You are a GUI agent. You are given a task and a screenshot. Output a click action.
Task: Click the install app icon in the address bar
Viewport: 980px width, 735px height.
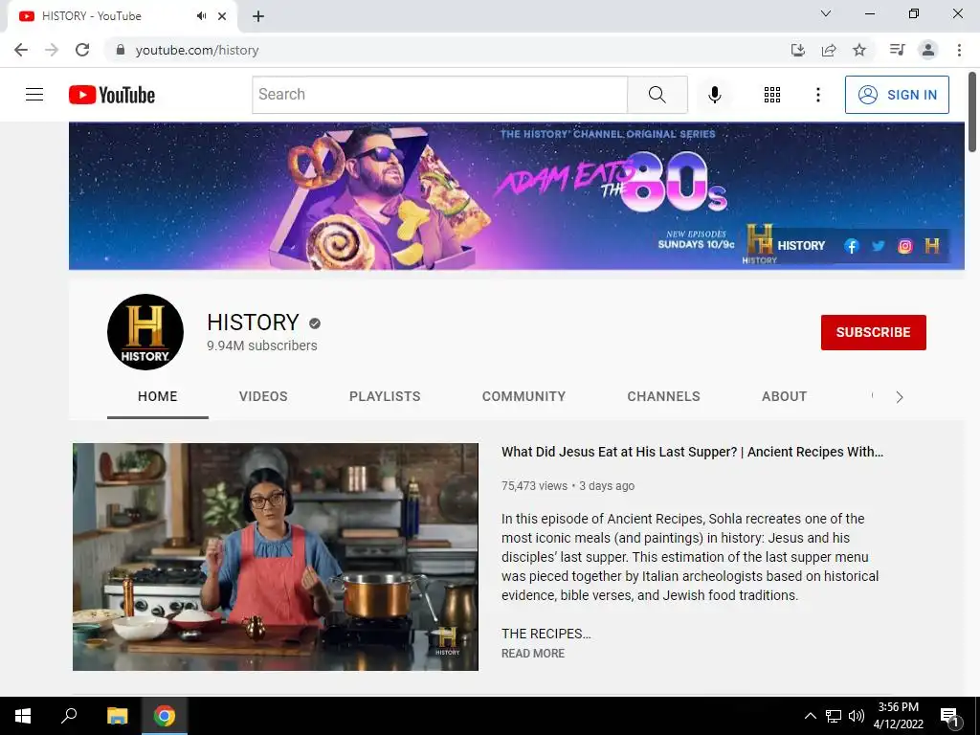(x=797, y=50)
